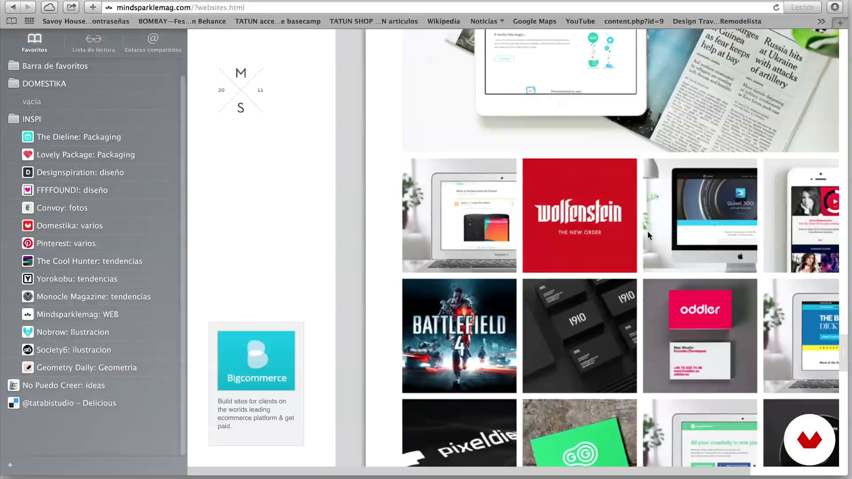The image size is (852, 479).
Task: Open Savoy House contraseñas bookmark
Action: (x=86, y=21)
